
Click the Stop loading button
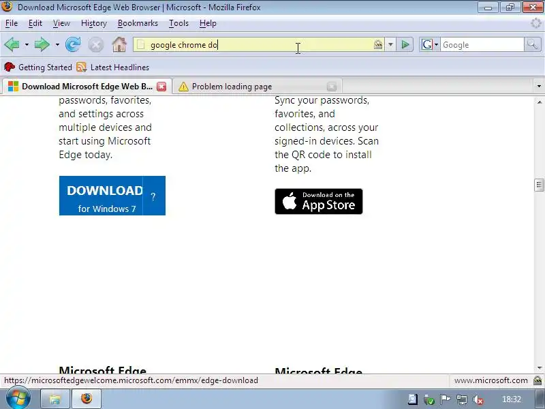pyautogui.click(x=96, y=45)
